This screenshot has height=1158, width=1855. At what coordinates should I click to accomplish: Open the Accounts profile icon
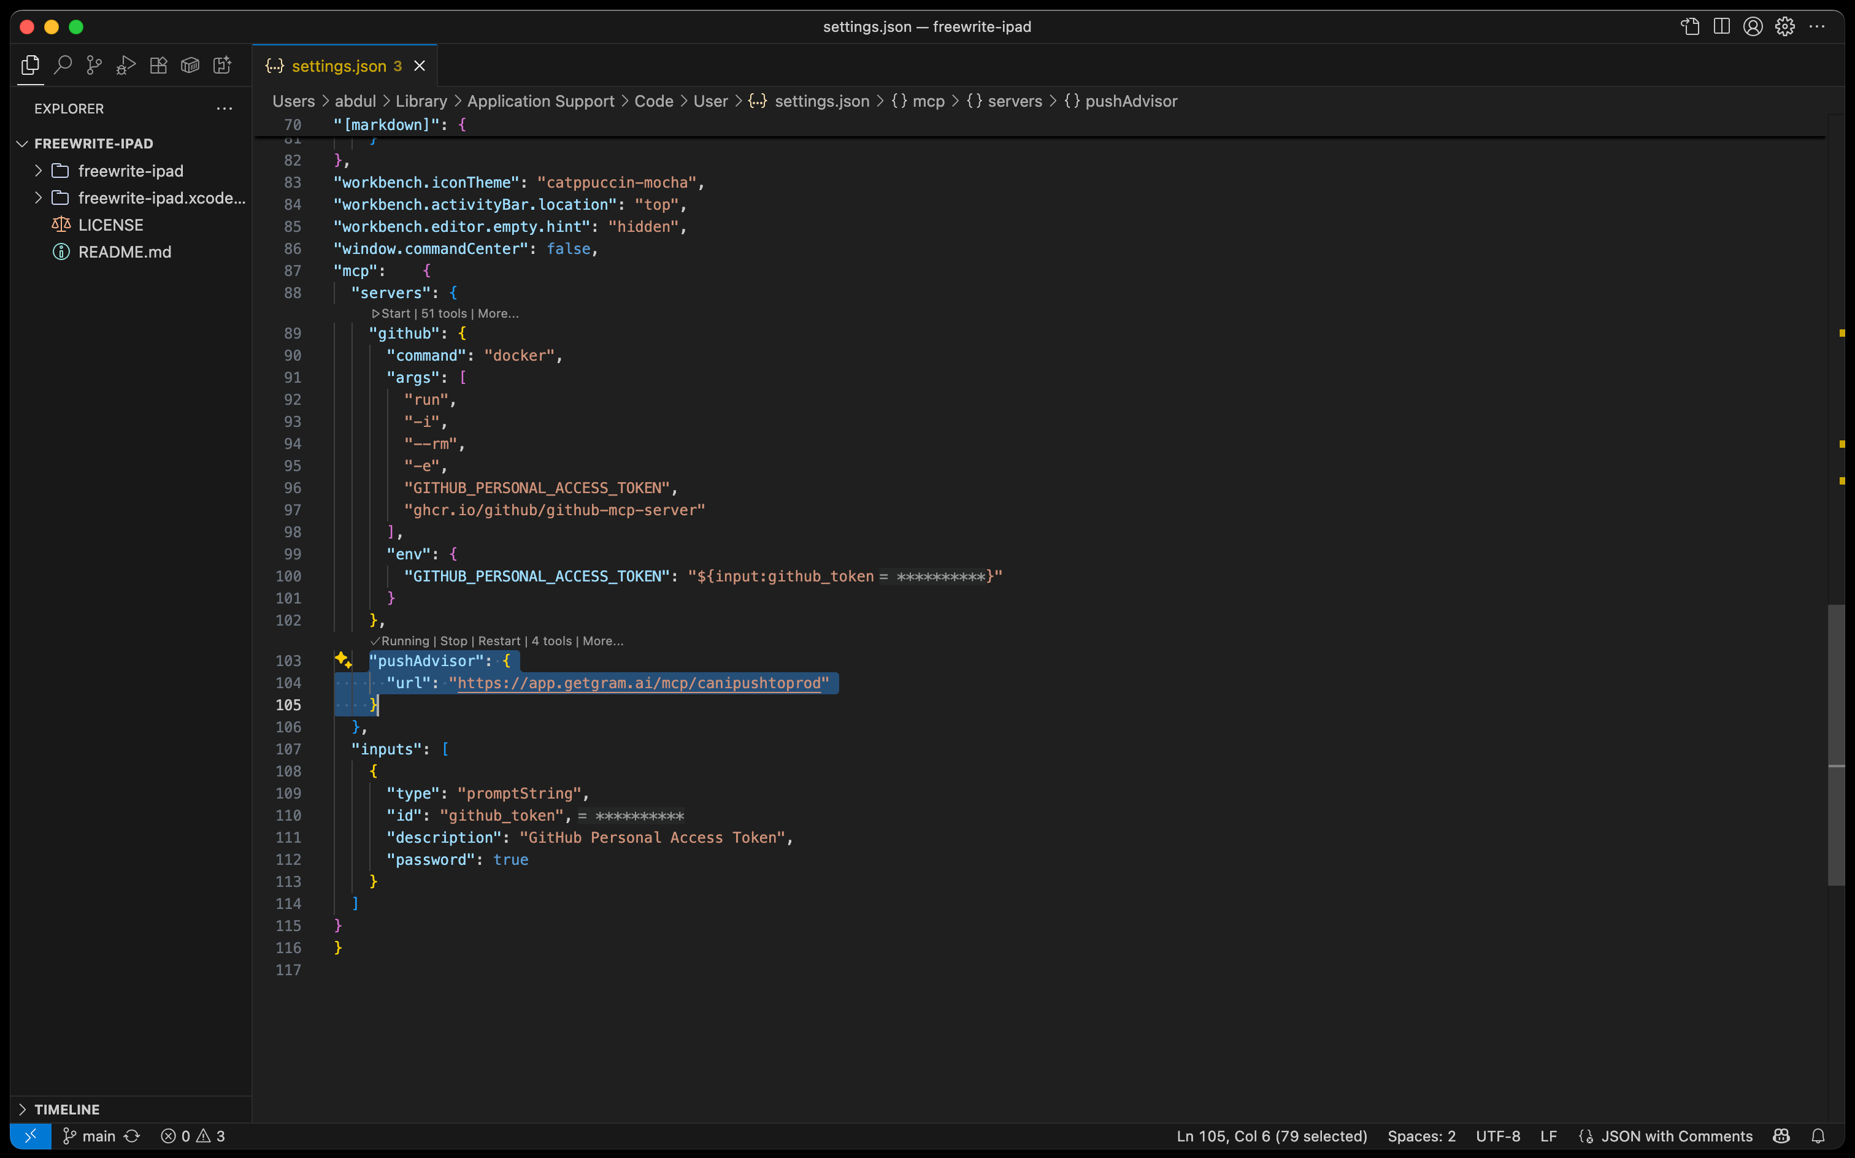(x=1753, y=27)
